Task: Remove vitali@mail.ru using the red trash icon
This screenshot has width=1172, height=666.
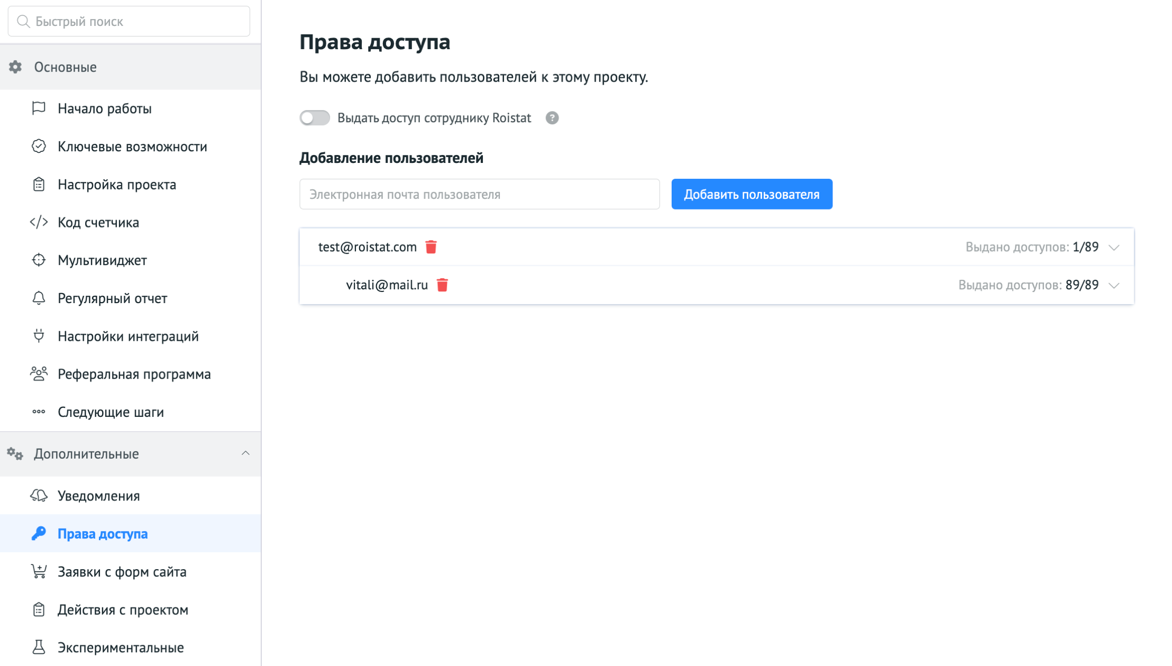Action: click(x=442, y=285)
